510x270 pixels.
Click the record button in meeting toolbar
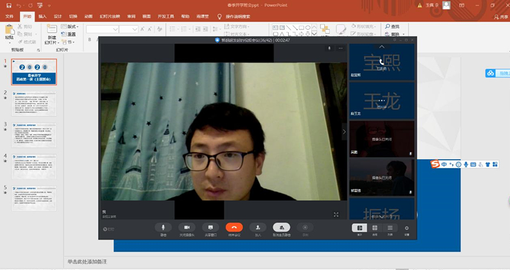[x=305, y=228]
